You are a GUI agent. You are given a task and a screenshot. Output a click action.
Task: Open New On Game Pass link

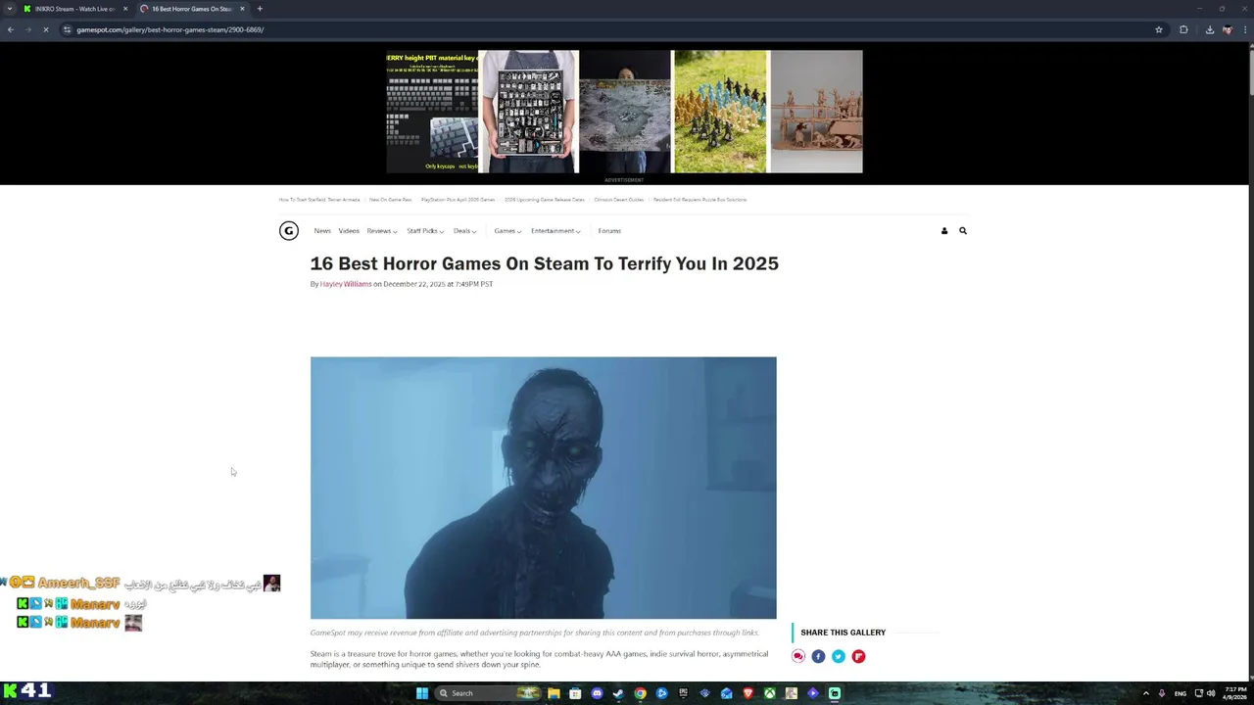point(391,200)
